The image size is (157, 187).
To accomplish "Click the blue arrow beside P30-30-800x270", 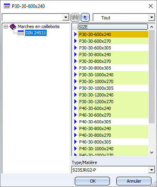I will pyautogui.click(x=76, y=61).
